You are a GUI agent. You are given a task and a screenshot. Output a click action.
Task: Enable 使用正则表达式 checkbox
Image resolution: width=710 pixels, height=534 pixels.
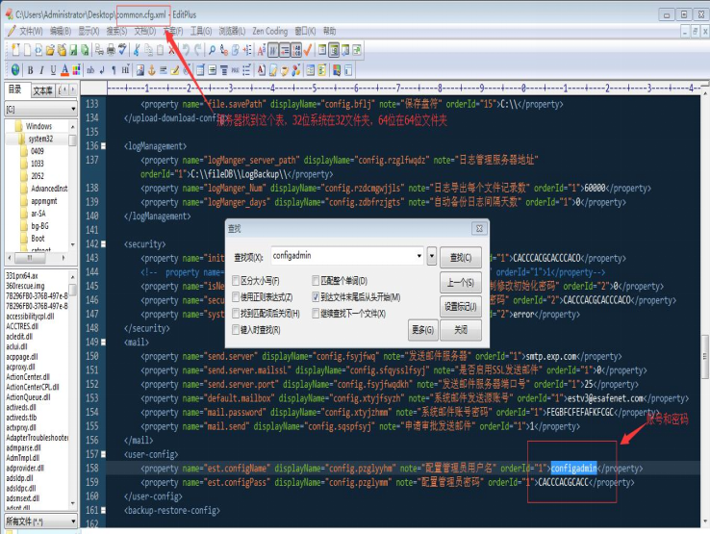coord(236,297)
